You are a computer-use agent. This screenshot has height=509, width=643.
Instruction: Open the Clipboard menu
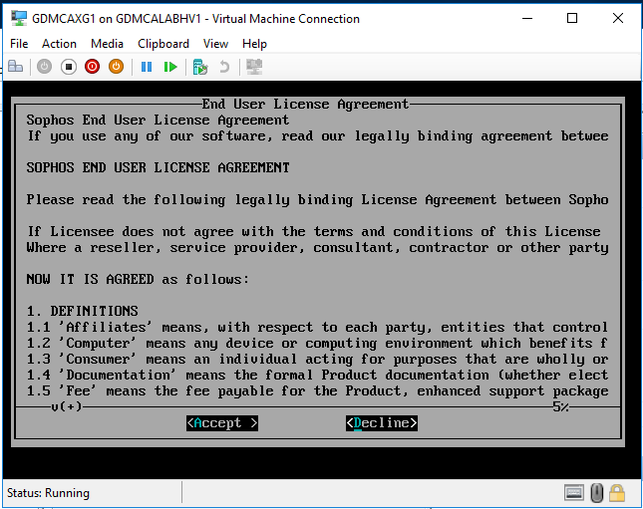163,44
